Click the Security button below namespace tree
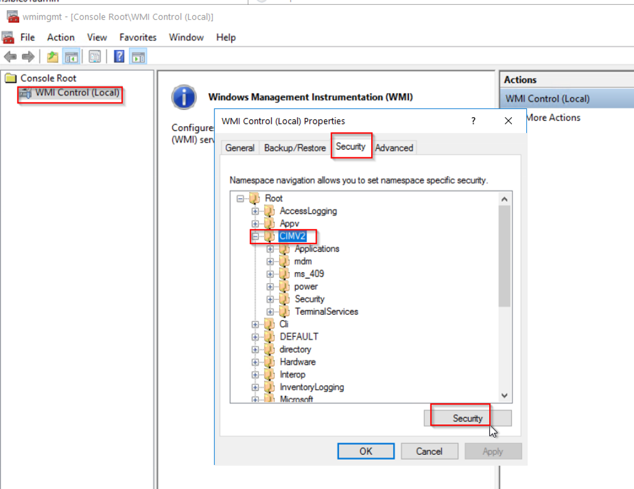This screenshot has height=489, width=634. click(468, 418)
